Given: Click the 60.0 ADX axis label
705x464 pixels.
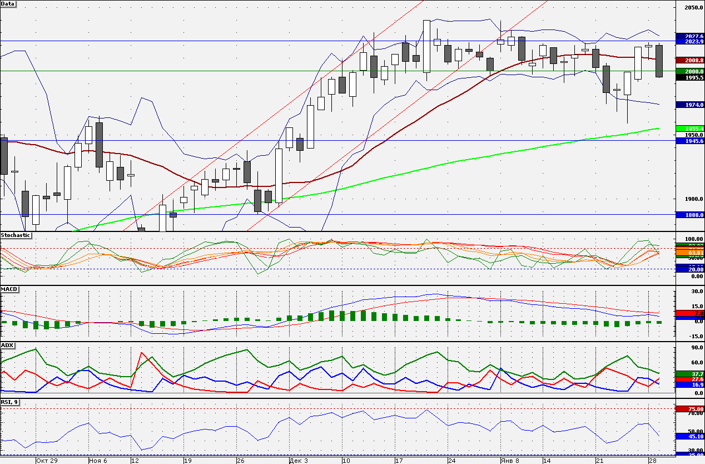Looking at the screenshot, I should coord(696,363).
